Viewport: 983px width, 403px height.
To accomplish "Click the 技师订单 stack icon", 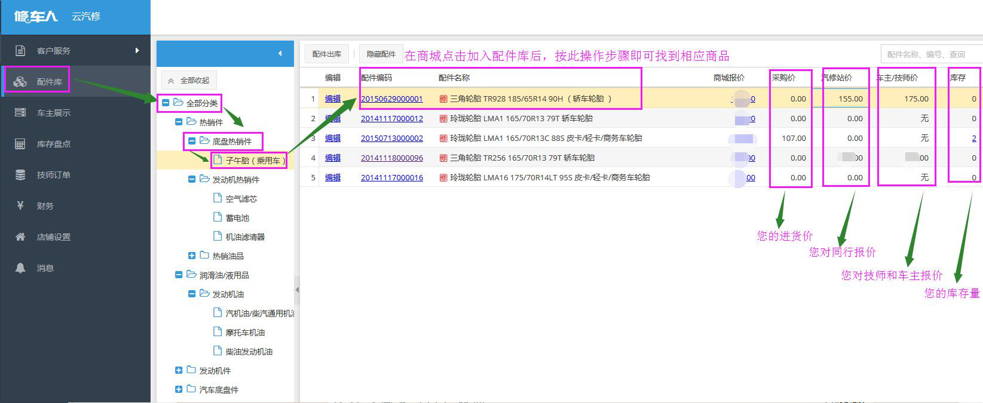I will [20, 175].
